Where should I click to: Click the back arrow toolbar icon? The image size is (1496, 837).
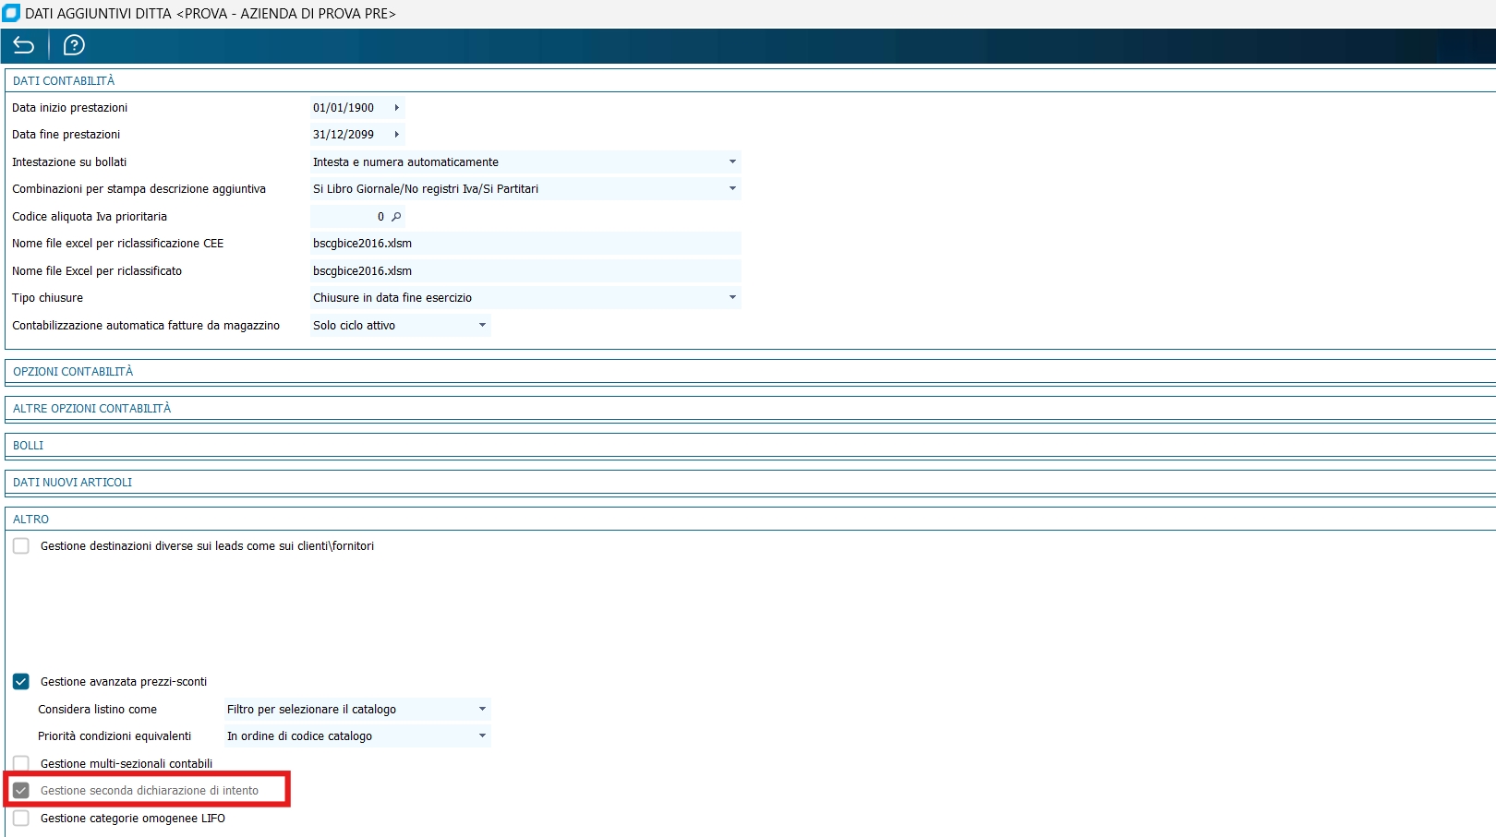[24, 45]
